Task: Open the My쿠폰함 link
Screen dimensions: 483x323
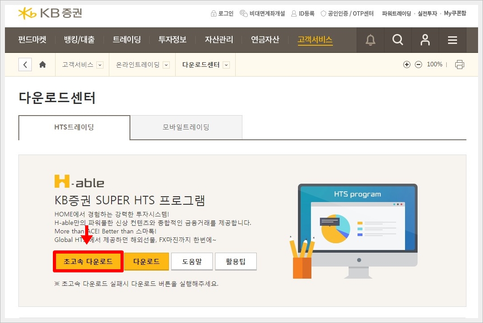Action: [x=455, y=13]
